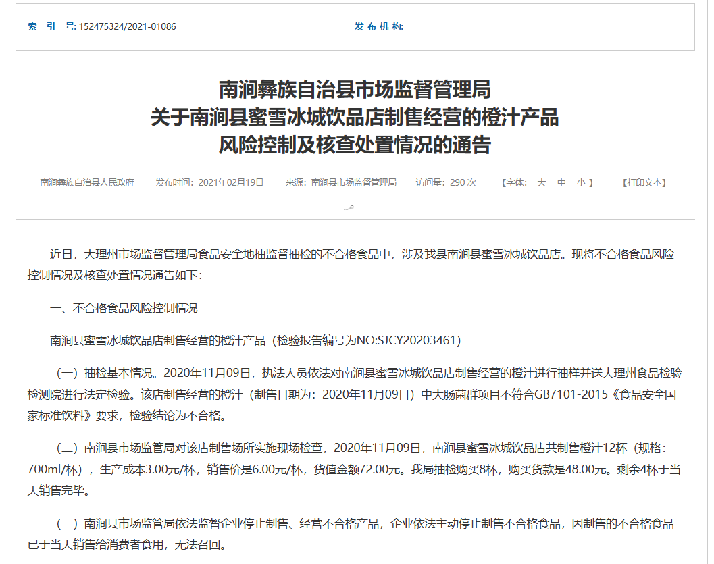Click the line starting (二) 南涧县市场监管局对该店
Viewport: 714px width, 564px height.
pyautogui.click(x=361, y=448)
